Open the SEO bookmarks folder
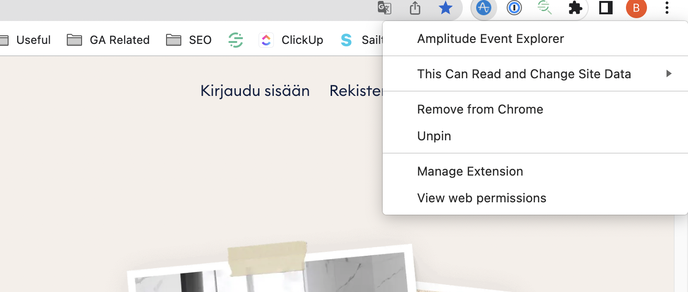This screenshot has height=292, width=688. [189, 40]
